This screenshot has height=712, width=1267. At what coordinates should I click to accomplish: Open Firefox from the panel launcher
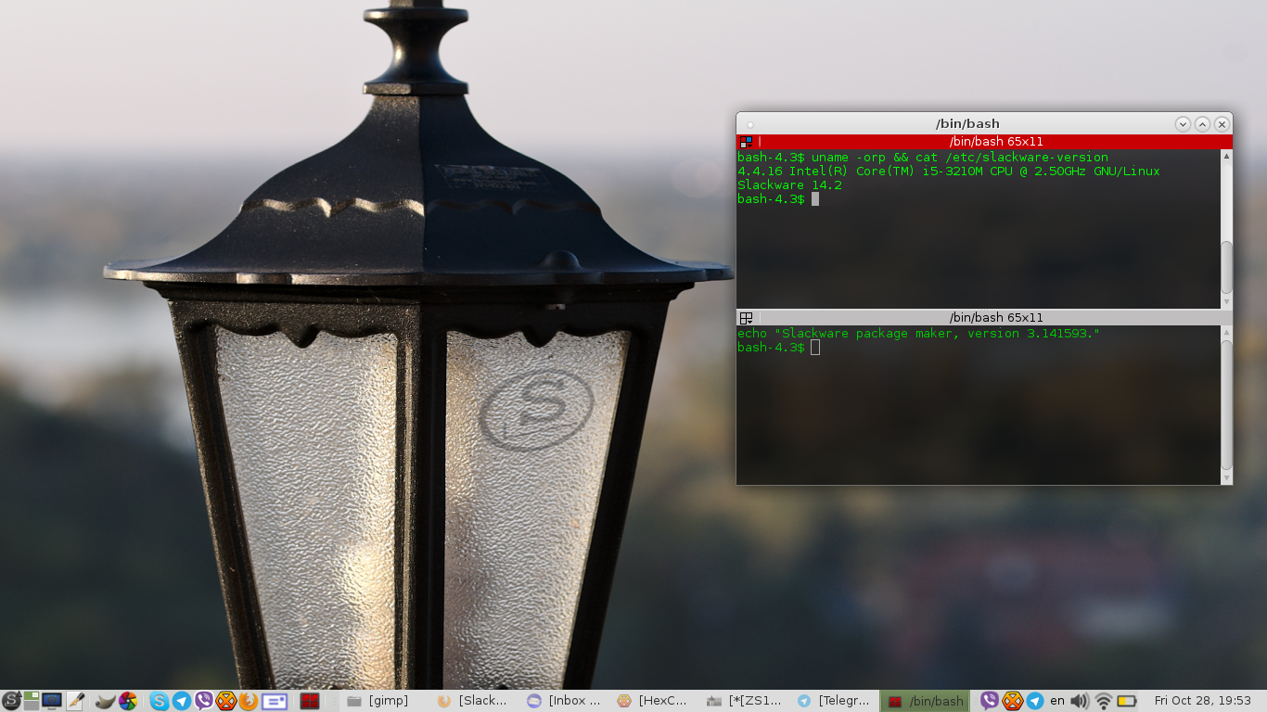point(248,701)
